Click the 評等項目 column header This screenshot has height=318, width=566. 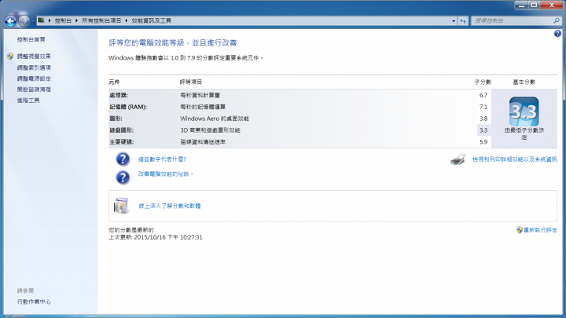click(191, 82)
